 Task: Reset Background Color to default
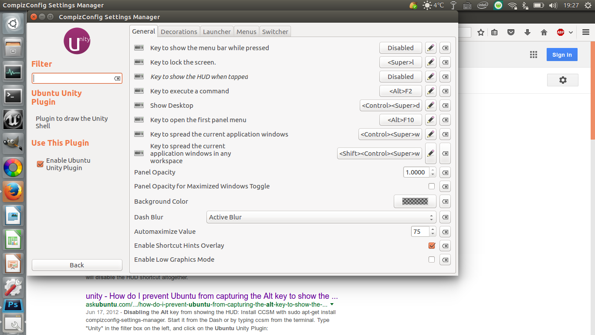(x=445, y=202)
